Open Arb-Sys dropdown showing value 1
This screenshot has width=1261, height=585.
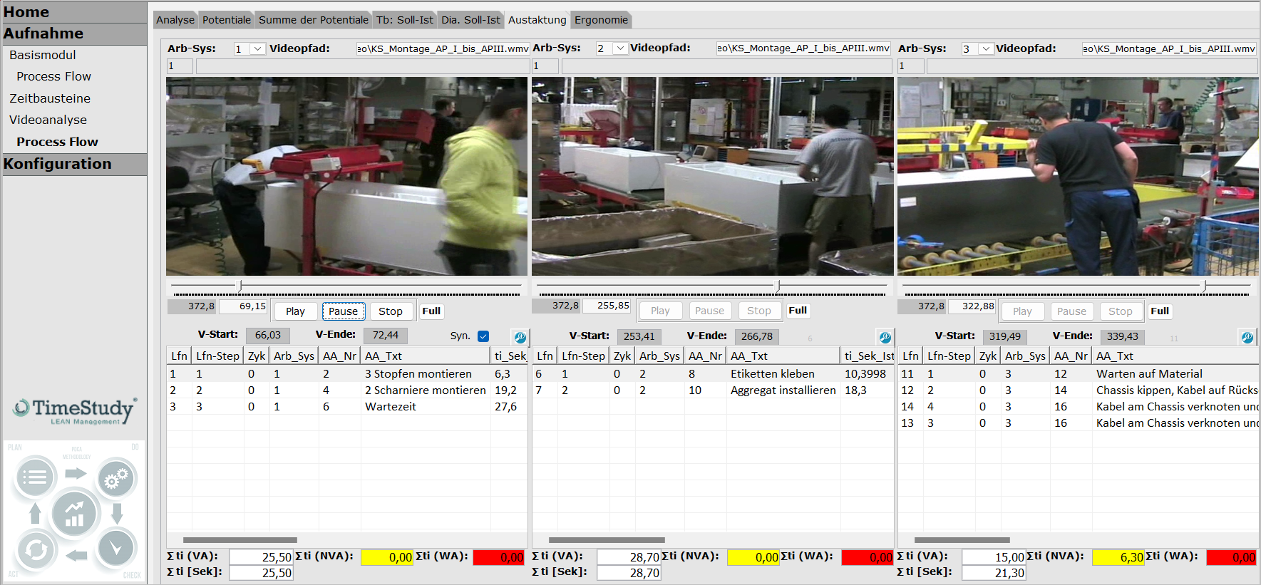[x=257, y=48]
